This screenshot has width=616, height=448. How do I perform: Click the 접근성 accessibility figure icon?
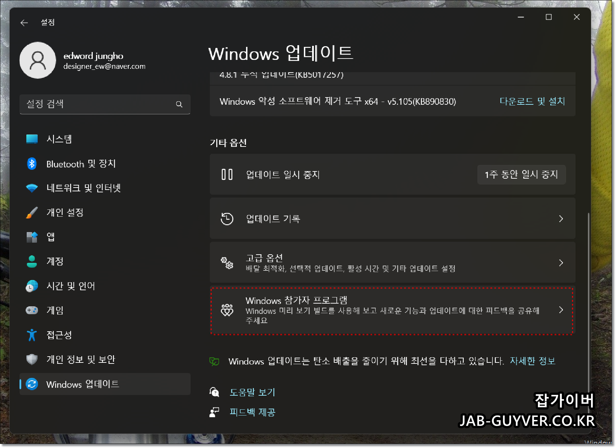[32, 335]
